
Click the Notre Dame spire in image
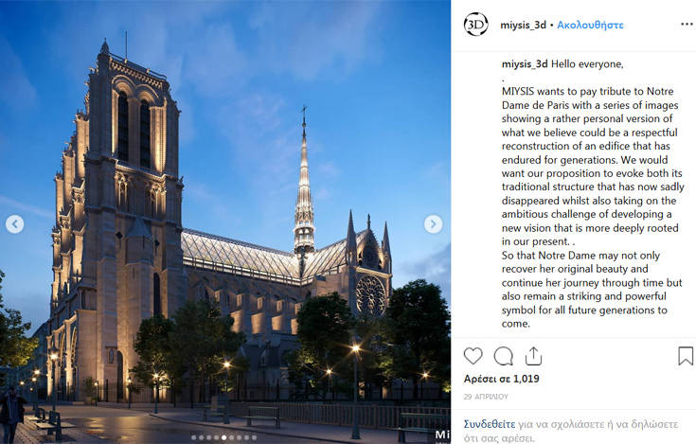(304, 189)
